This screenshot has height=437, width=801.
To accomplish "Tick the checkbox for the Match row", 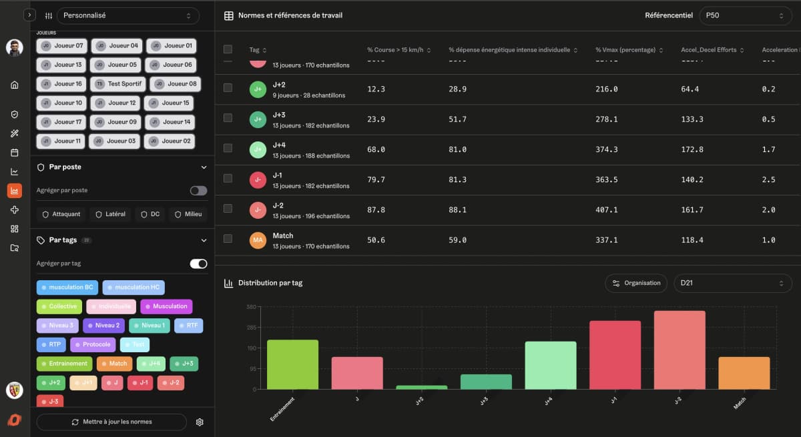I will pyautogui.click(x=228, y=238).
